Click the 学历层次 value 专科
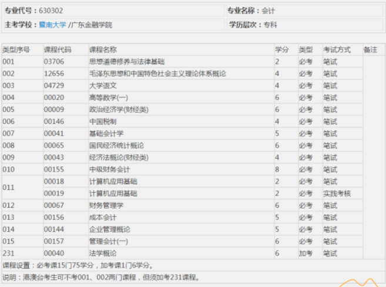386x287 pixels. click(x=270, y=25)
